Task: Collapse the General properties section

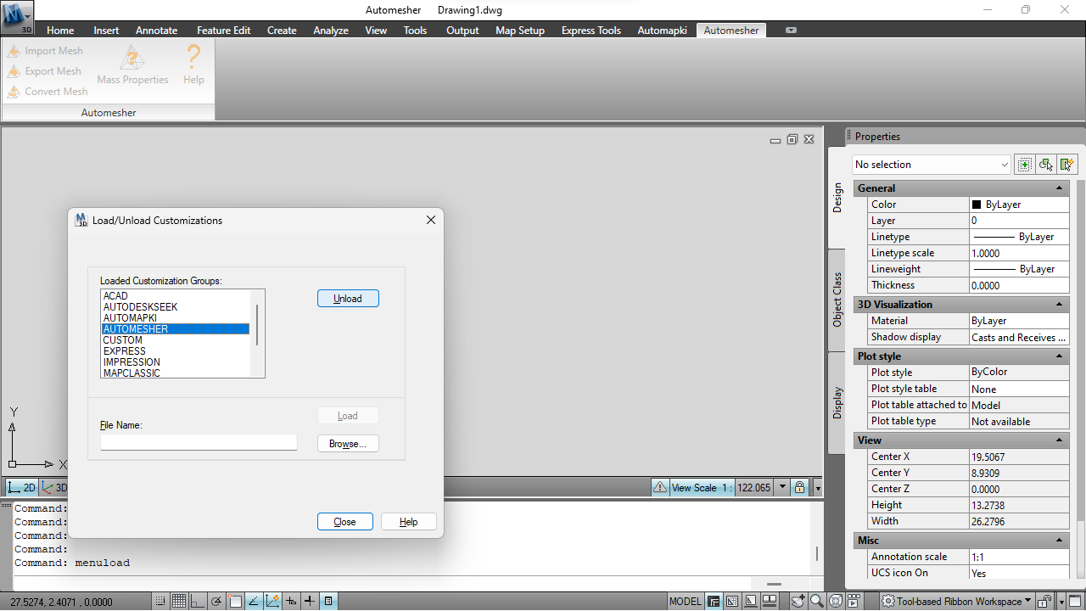Action: point(1060,188)
